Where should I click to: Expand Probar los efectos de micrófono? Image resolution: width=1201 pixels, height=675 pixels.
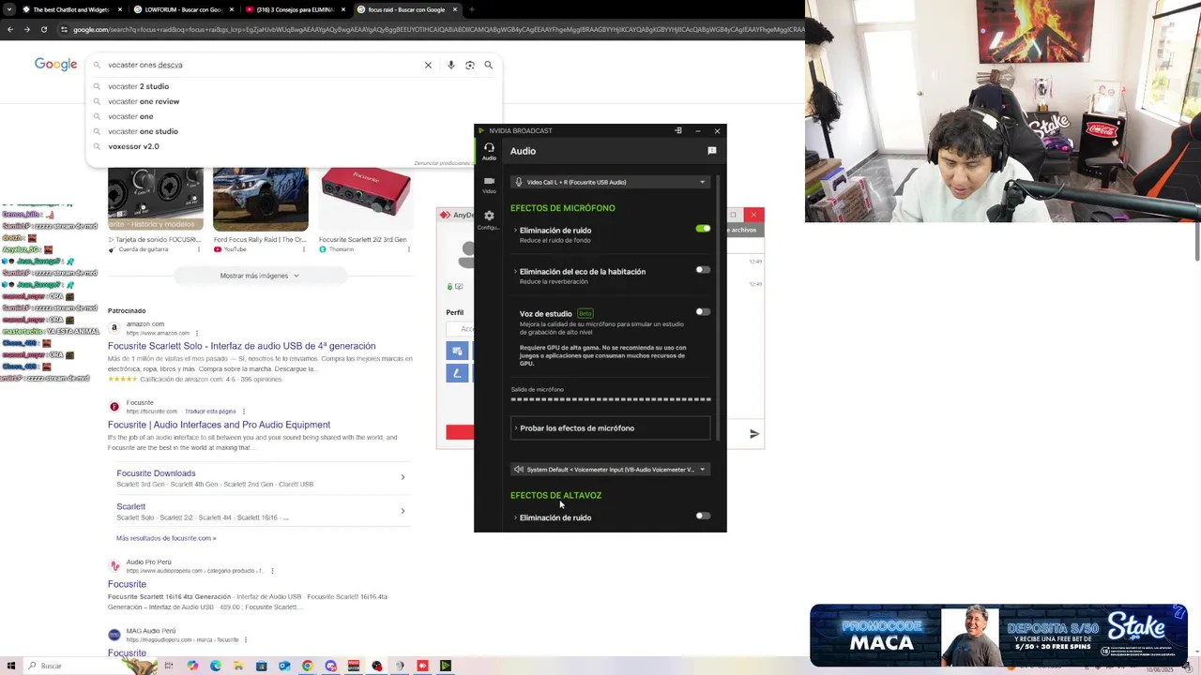[x=610, y=428]
